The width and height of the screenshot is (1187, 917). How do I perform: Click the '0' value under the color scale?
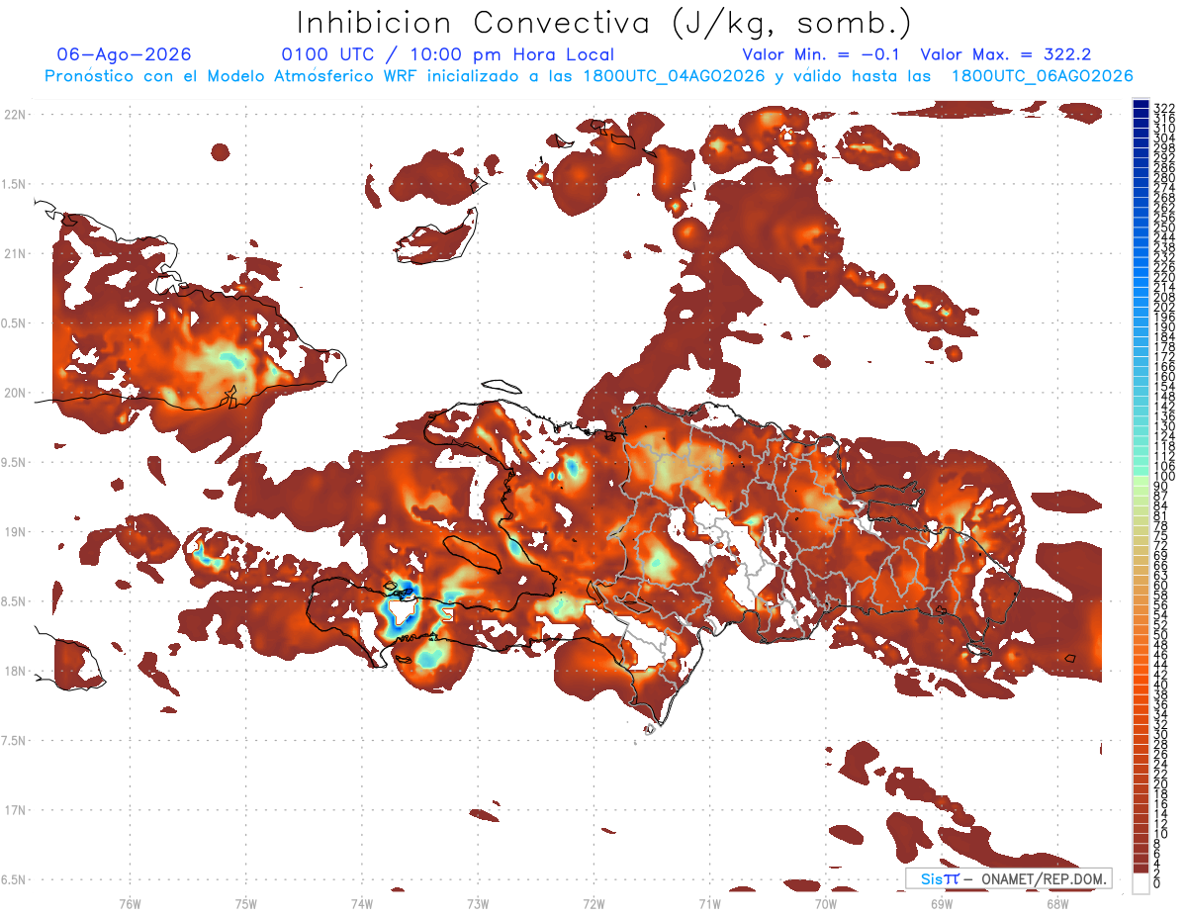point(1157,884)
